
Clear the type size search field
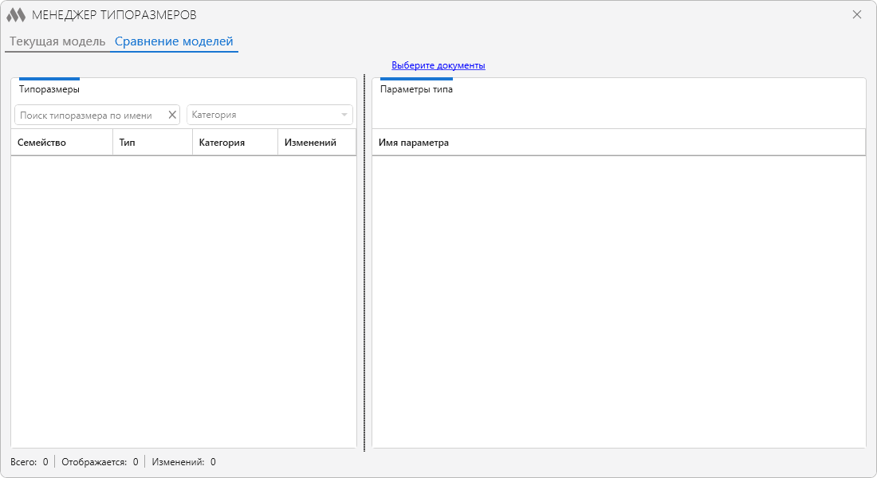[171, 115]
